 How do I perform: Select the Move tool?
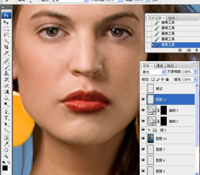(6, 22)
